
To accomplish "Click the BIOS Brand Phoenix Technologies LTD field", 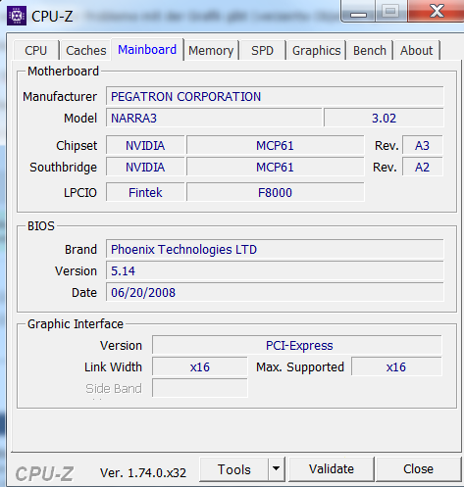I will [x=275, y=249].
